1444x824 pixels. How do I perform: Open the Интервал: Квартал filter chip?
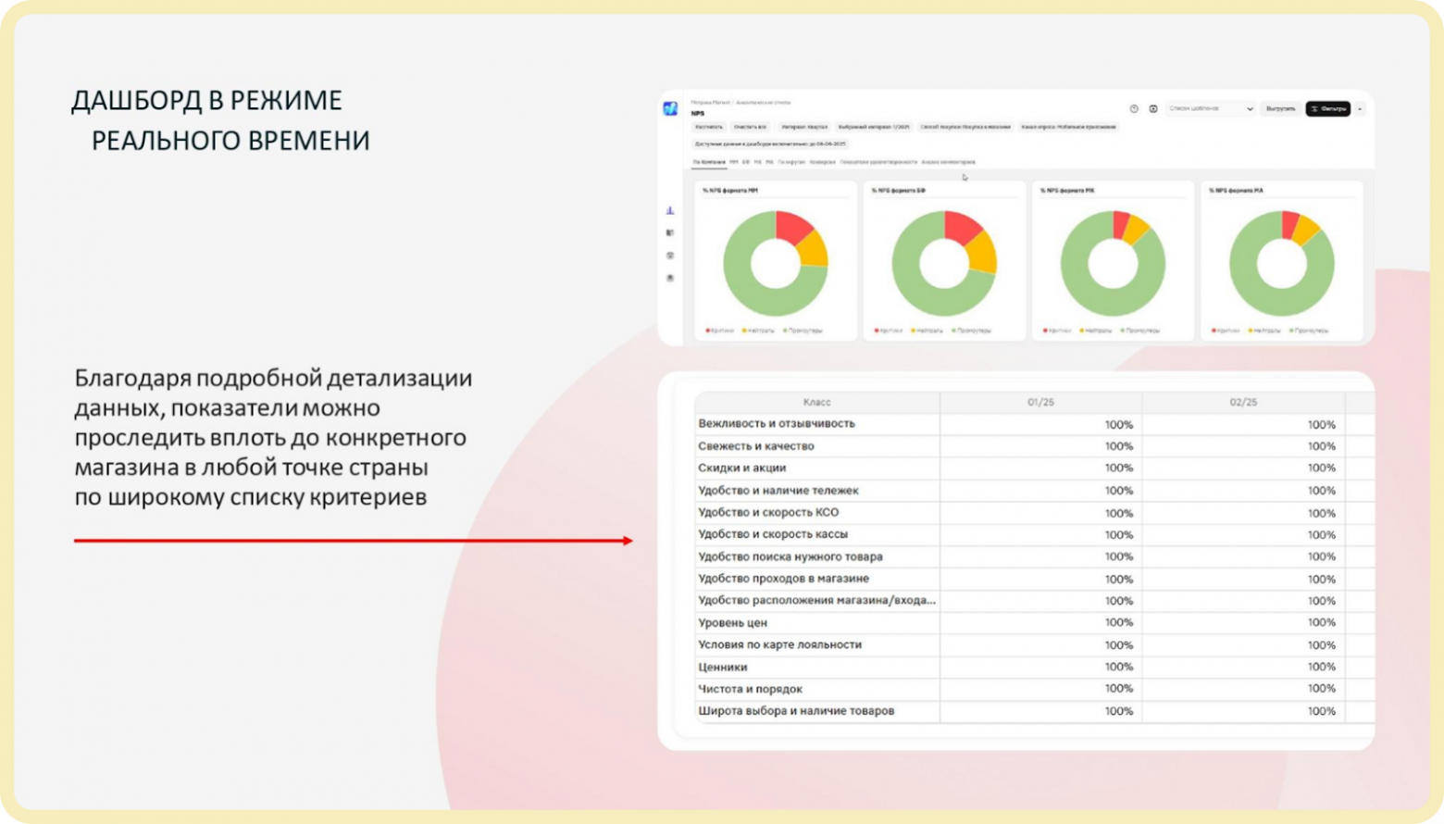tap(804, 126)
